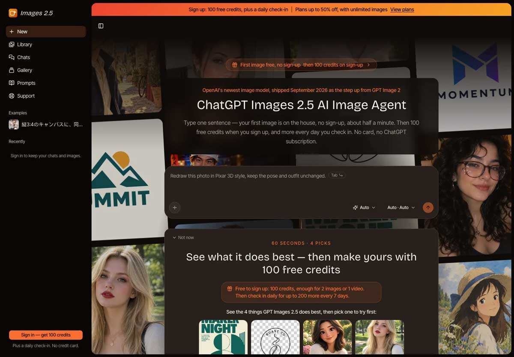
Task: Click '60 SECONDS · 4 PICKS' label
Action: (301, 243)
